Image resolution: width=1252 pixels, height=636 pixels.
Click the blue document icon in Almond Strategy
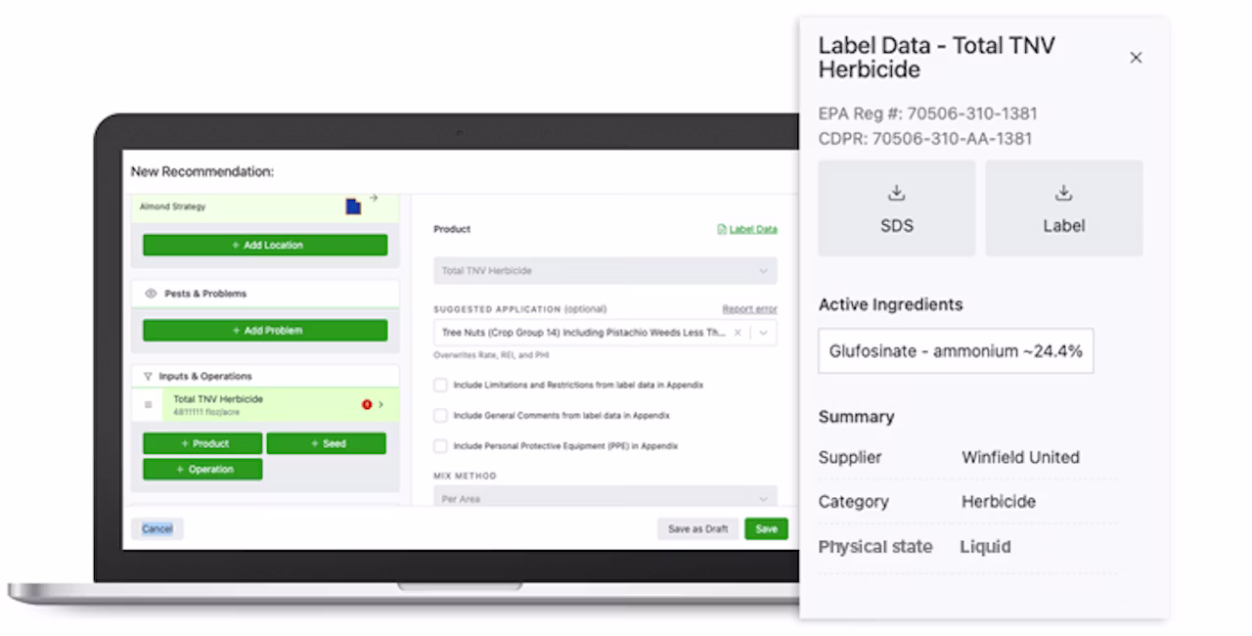pyautogui.click(x=353, y=206)
